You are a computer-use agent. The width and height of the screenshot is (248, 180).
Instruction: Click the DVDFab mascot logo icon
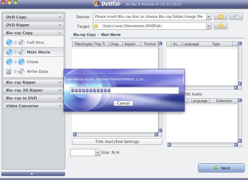click(96, 4)
